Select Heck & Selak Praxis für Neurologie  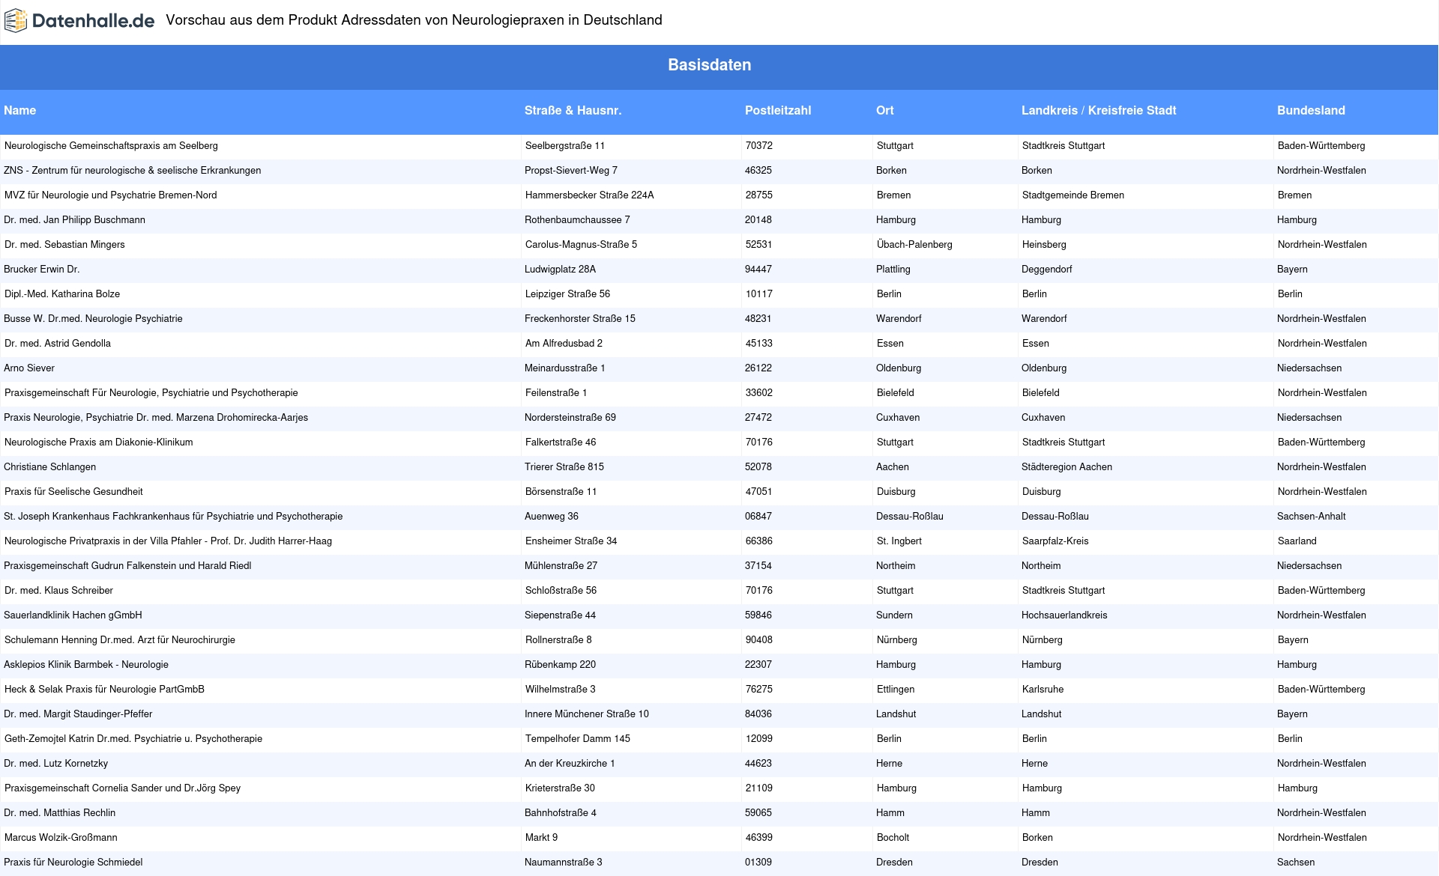[104, 690]
